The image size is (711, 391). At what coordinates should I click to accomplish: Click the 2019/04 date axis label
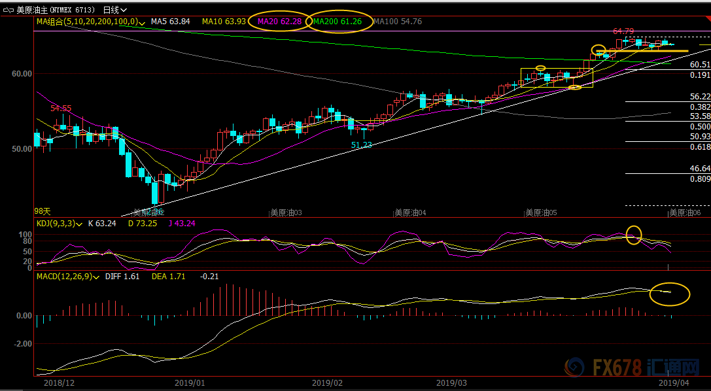(x=673, y=383)
